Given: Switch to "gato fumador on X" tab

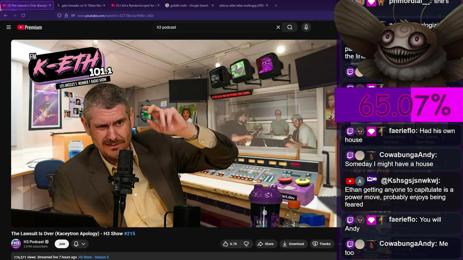Looking at the screenshot, I should (81, 5).
